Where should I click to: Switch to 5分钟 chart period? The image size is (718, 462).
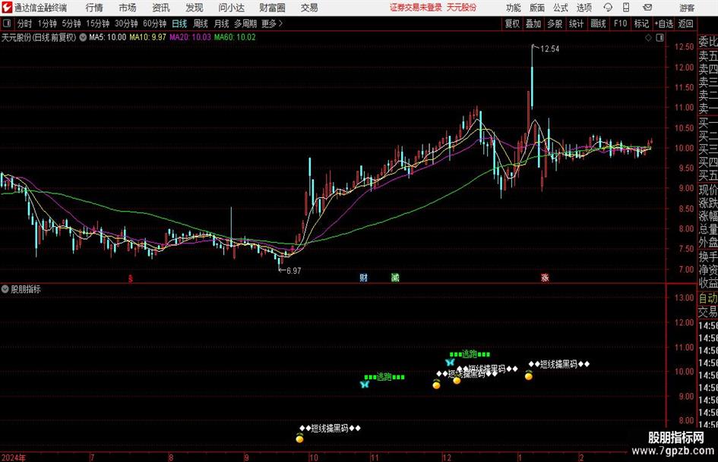coord(71,24)
